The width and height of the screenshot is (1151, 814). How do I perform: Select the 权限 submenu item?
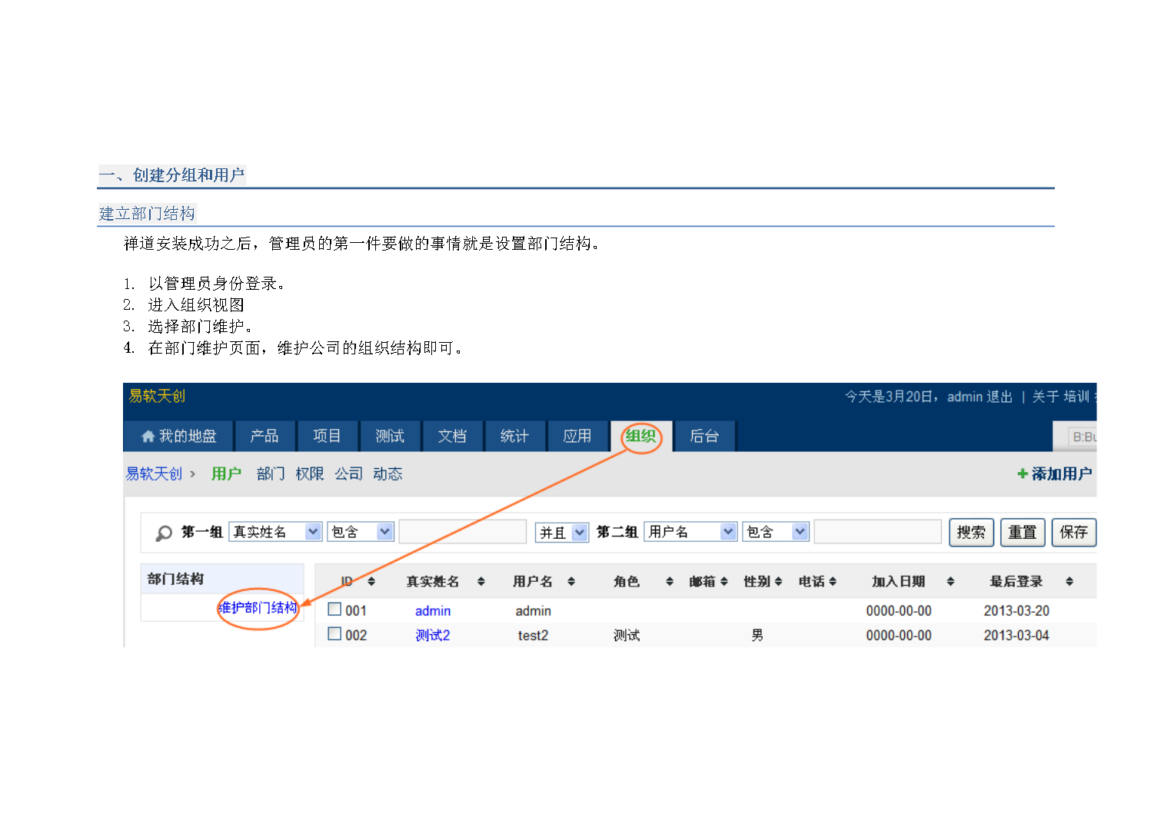tap(310, 473)
